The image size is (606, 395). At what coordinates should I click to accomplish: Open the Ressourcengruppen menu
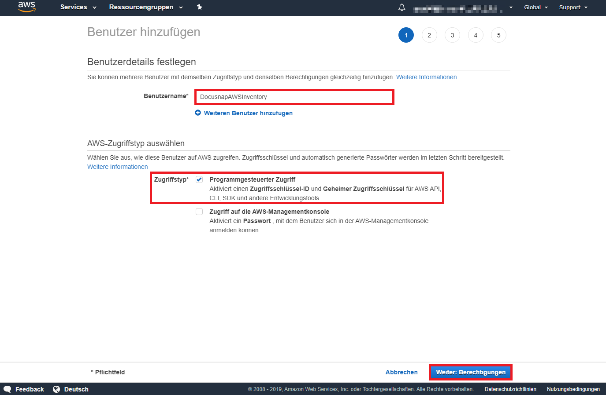[x=146, y=7]
